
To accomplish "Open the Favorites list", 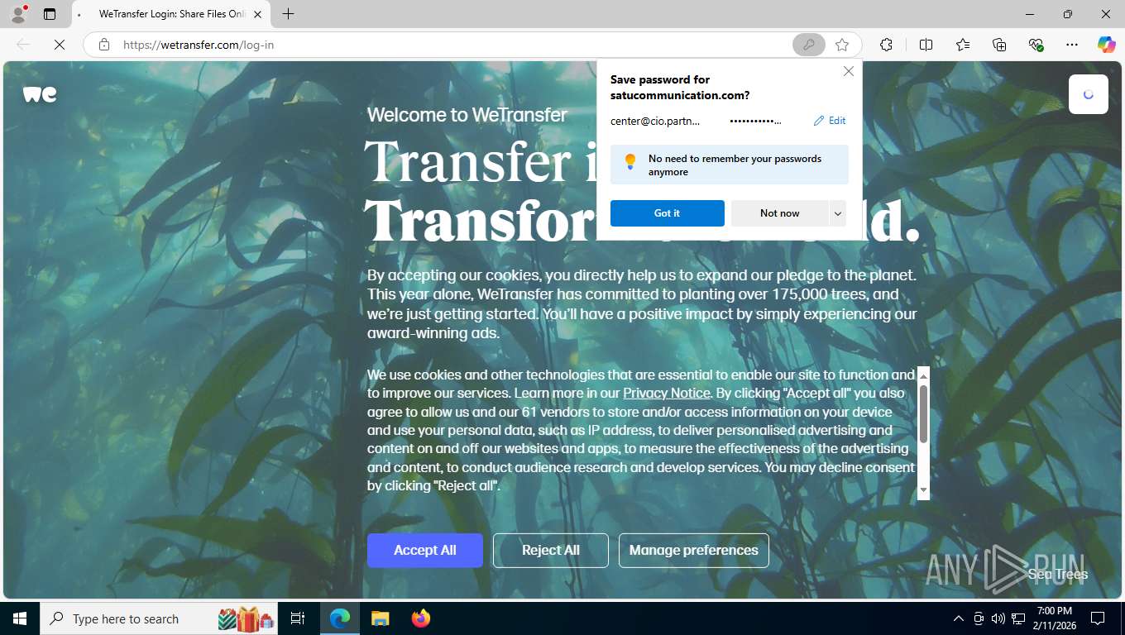I will [963, 45].
